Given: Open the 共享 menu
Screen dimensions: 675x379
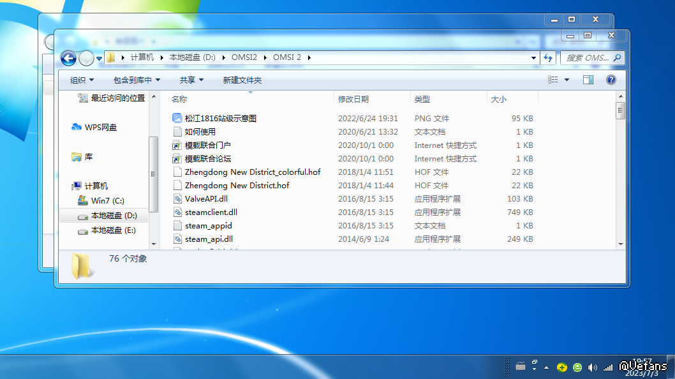Looking at the screenshot, I should 191,80.
